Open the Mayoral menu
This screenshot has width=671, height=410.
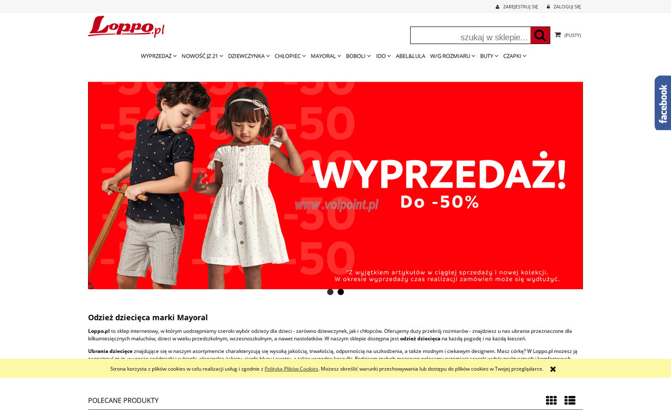[326, 56]
